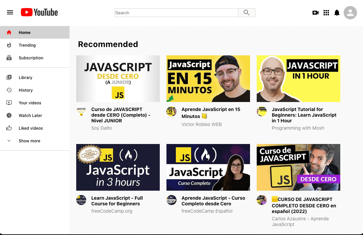363x235 pixels.
Task: Open title Aprende JavaScript en 15 Minutos
Action: pyautogui.click(x=211, y=113)
